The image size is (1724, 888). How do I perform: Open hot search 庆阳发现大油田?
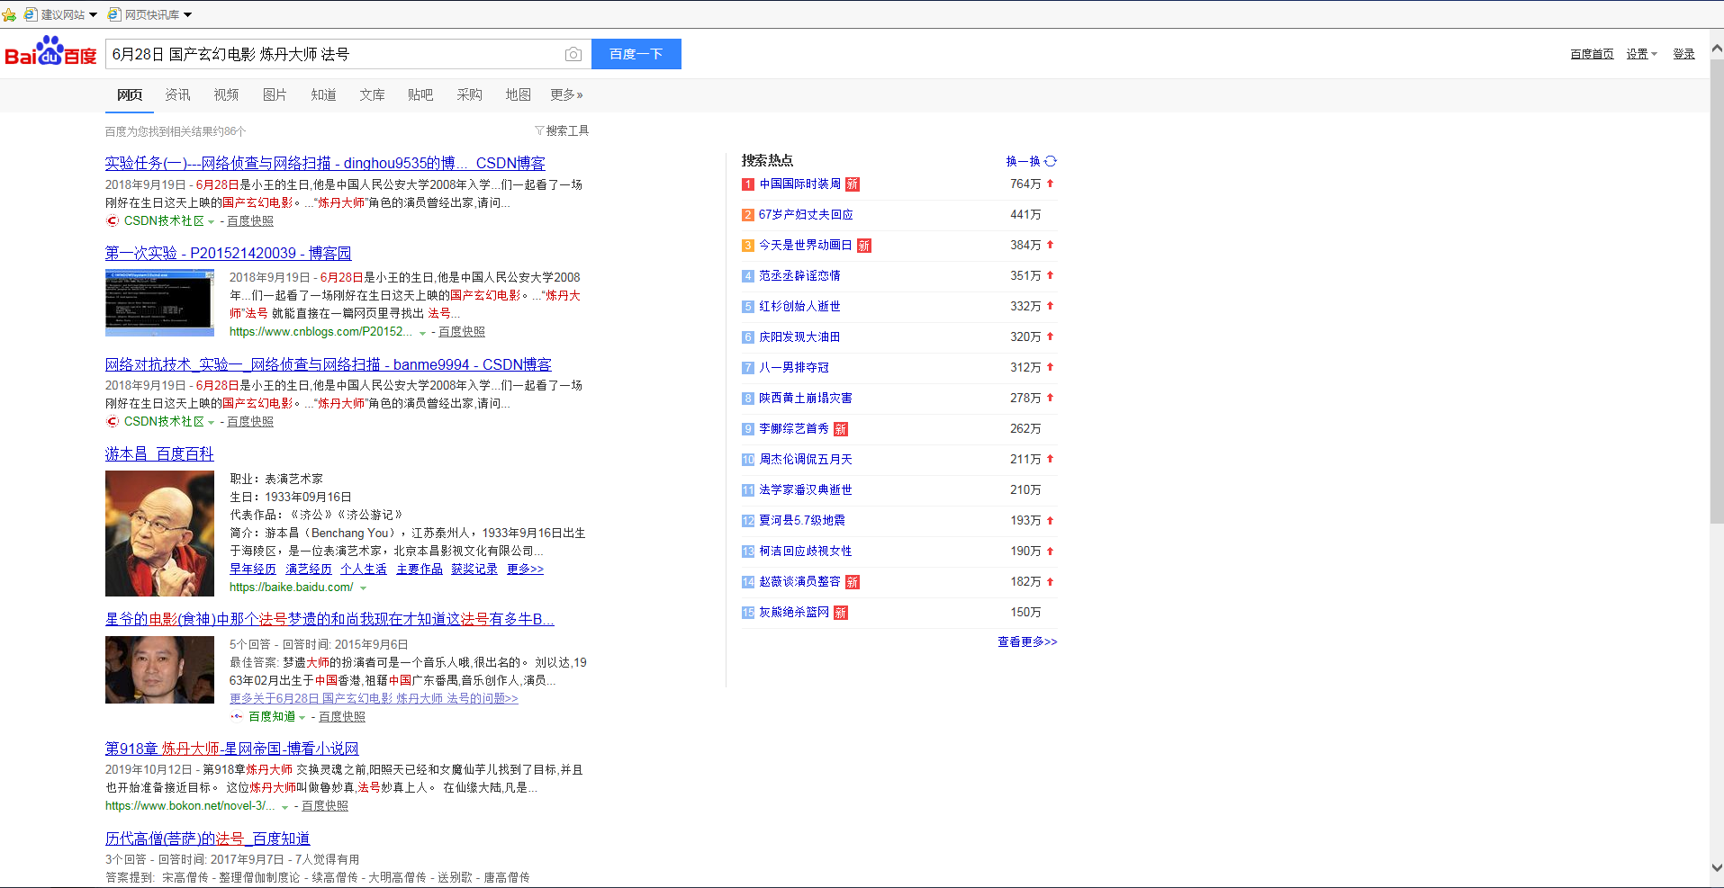tap(799, 337)
